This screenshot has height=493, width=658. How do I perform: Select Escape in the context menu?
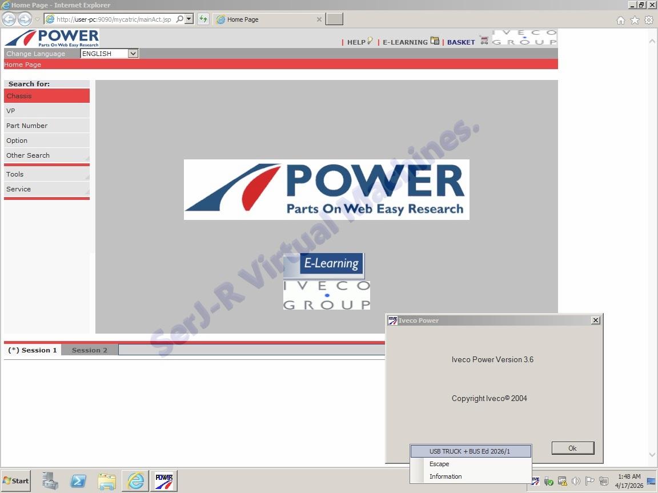tap(439, 464)
